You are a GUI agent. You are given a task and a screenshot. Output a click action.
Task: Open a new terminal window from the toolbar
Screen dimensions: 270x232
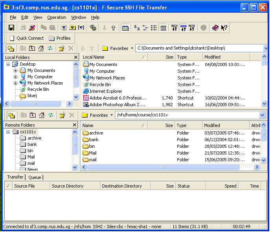[64, 28]
